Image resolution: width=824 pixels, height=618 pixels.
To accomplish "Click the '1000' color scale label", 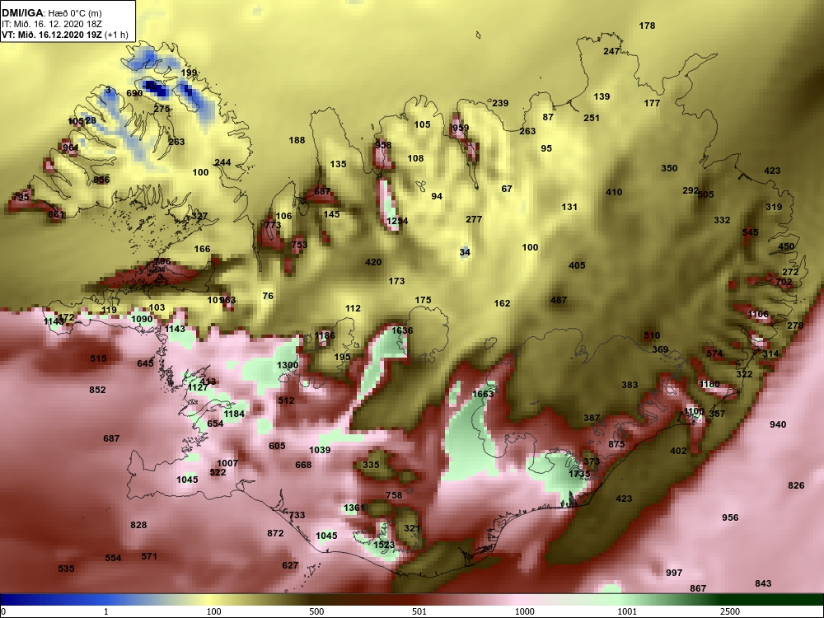I will point(524,611).
